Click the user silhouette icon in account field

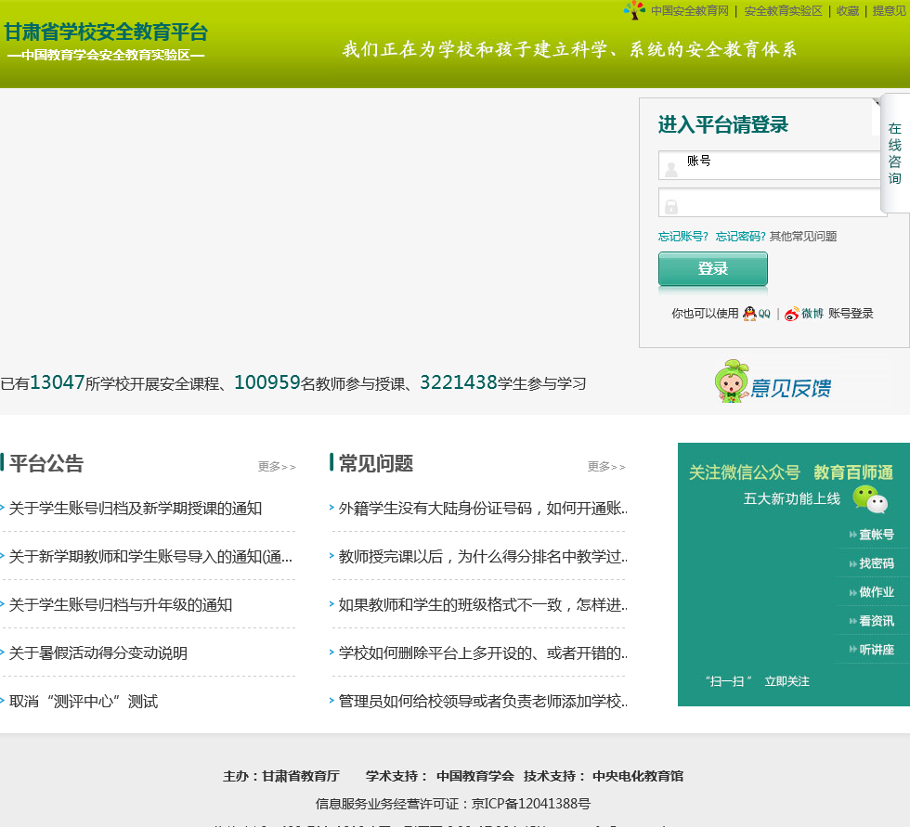[671, 169]
